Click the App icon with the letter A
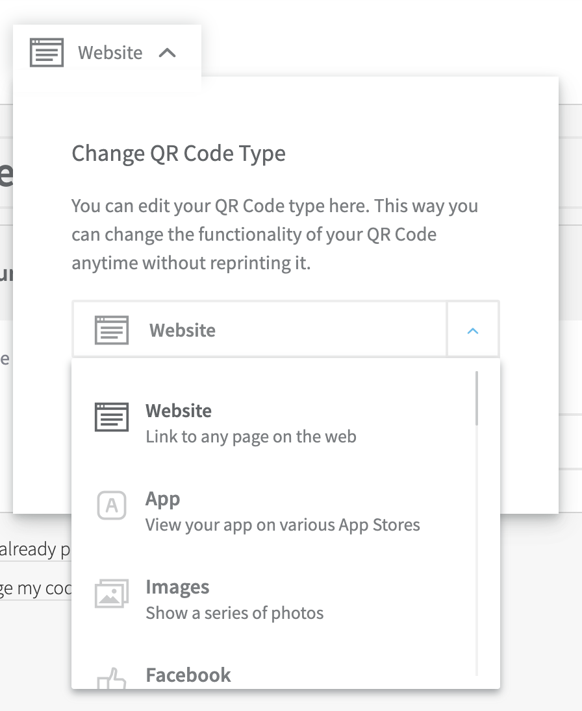Screen dimensions: 582x711 [112, 505]
